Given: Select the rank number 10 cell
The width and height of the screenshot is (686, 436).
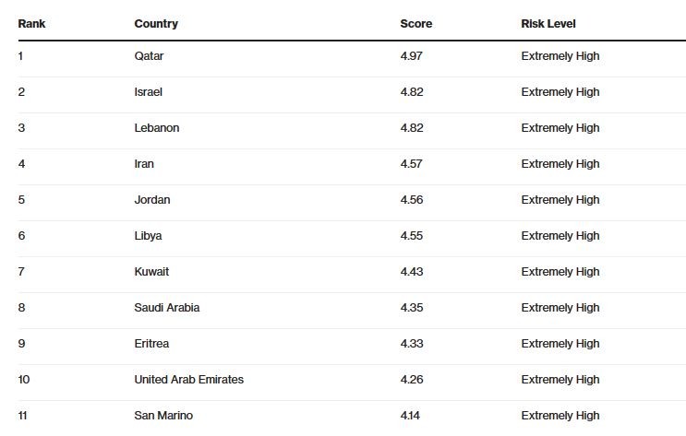Looking at the screenshot, I should click(24, 380).
